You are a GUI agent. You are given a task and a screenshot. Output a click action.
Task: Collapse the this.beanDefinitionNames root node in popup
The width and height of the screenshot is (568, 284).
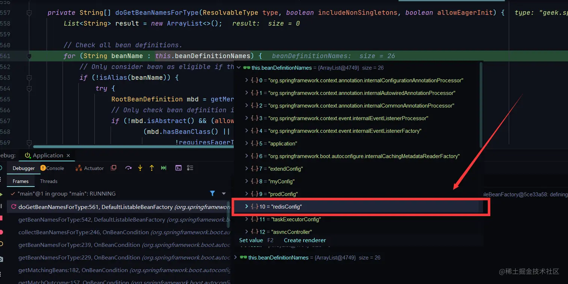pyautogui.click(x=239, y=68)
